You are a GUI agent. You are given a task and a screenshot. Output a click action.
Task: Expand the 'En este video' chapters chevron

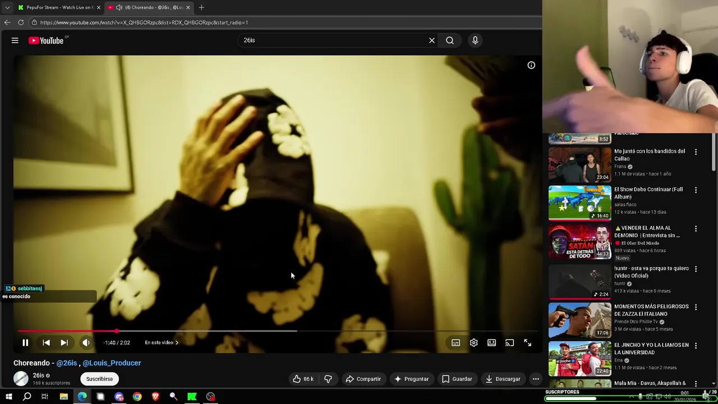177,343
